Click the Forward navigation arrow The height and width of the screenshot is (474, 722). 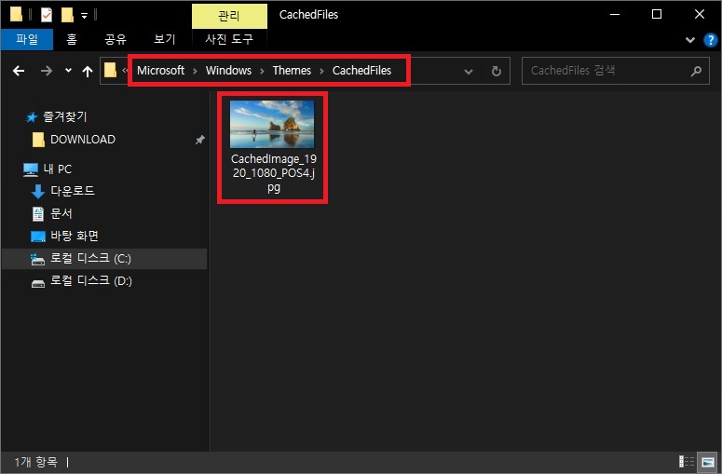(x=46, y=71)
